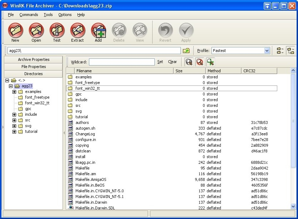Click the Extract toolbar icon
Viewport: 298px width, 219px height.
[78, 30]
